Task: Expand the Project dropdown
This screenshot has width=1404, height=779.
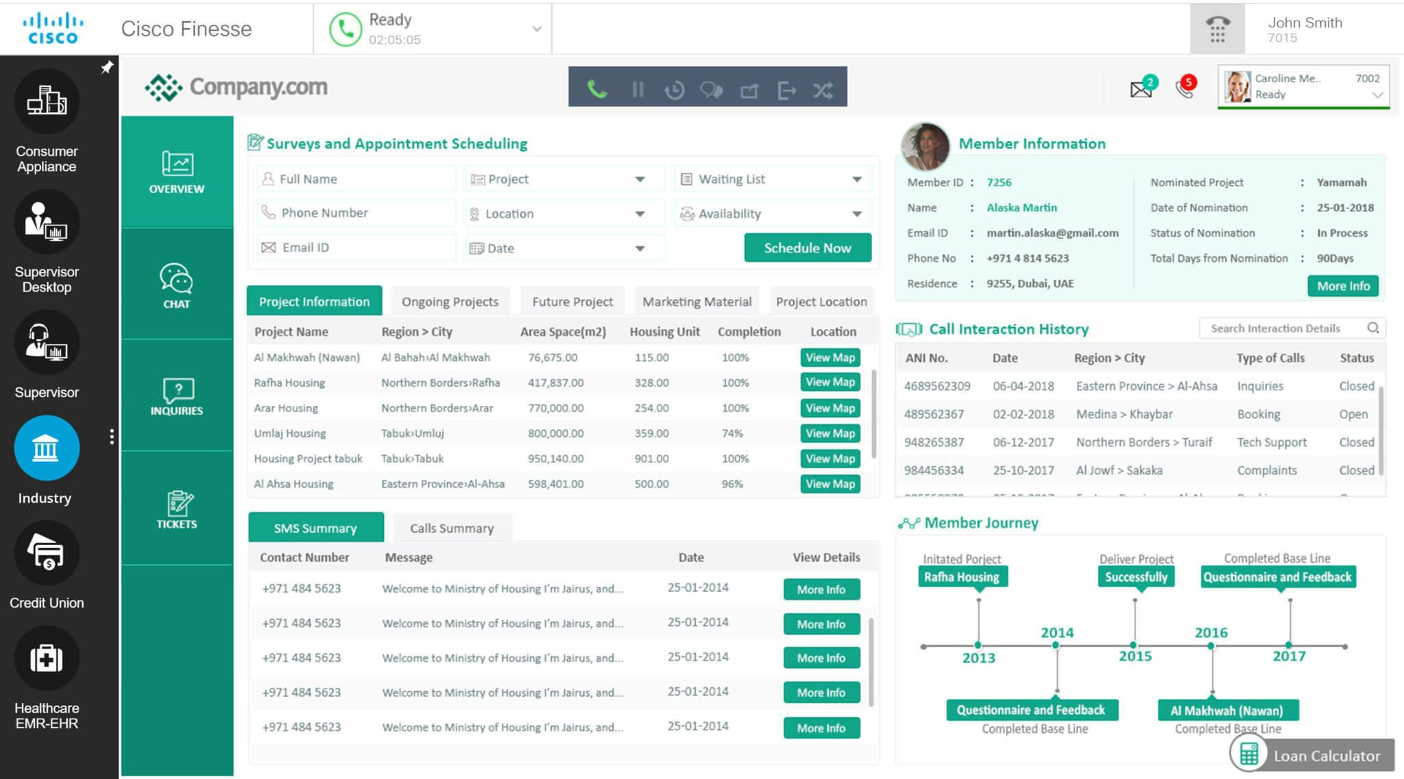Action: pos(640,179)
